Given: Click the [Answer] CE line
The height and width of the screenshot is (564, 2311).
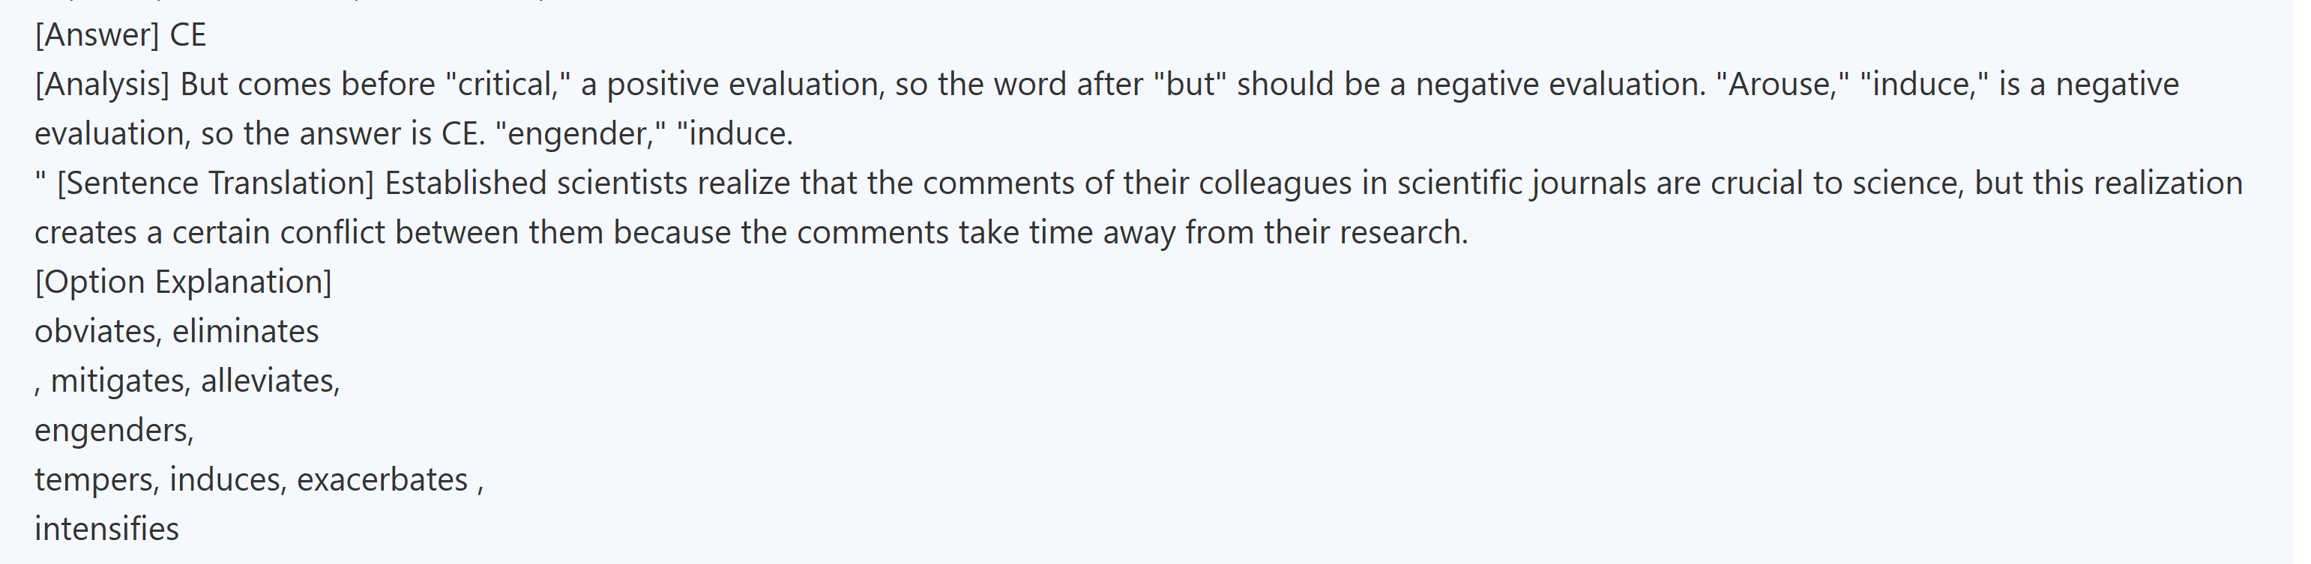Looking at the screenshot, I should pyautogui.click(x=120, y=35).
